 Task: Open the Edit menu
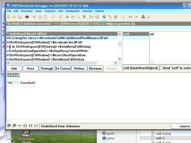pos(16,11)
